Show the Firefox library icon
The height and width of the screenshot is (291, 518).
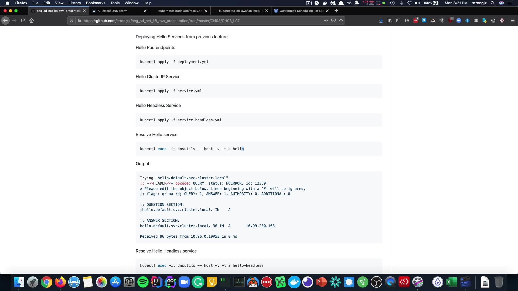pos(390,21)
